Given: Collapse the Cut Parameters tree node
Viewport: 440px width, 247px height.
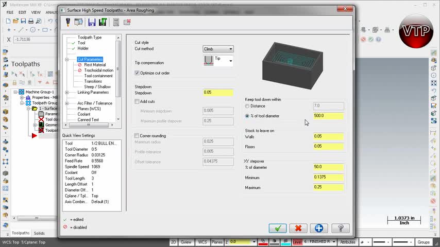Looking at the screenshot, I should click(67, 60).
